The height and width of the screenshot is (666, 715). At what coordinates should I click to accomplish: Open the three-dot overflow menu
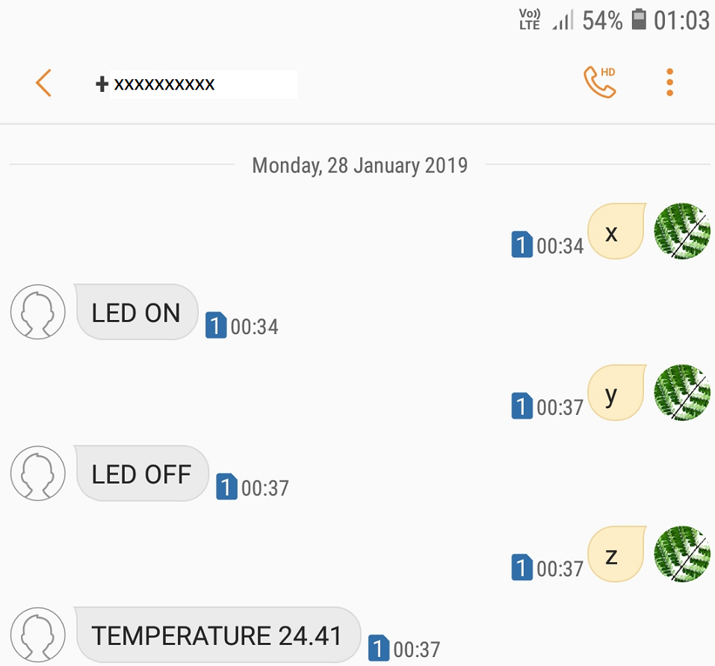click(669, 81)
